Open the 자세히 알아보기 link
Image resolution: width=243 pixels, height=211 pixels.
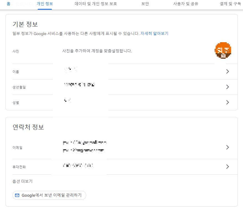click(155, 33)
